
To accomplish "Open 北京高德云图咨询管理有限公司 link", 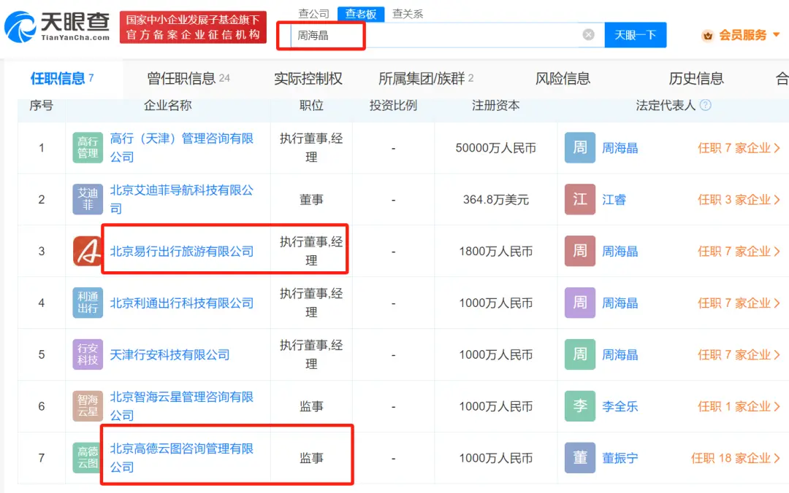I will (x=182, y=458).
